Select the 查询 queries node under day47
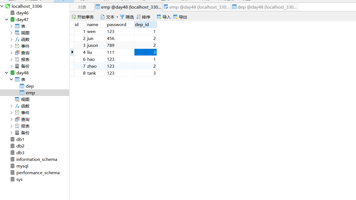Viewport: 356px width, 200px height. [x=25, y=52]
